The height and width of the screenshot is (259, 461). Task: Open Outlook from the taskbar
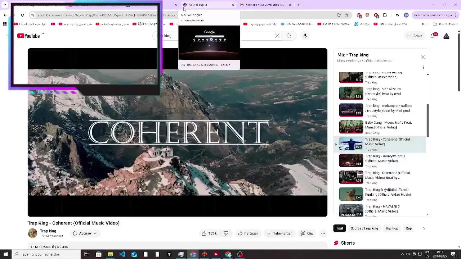click(134, 254)
